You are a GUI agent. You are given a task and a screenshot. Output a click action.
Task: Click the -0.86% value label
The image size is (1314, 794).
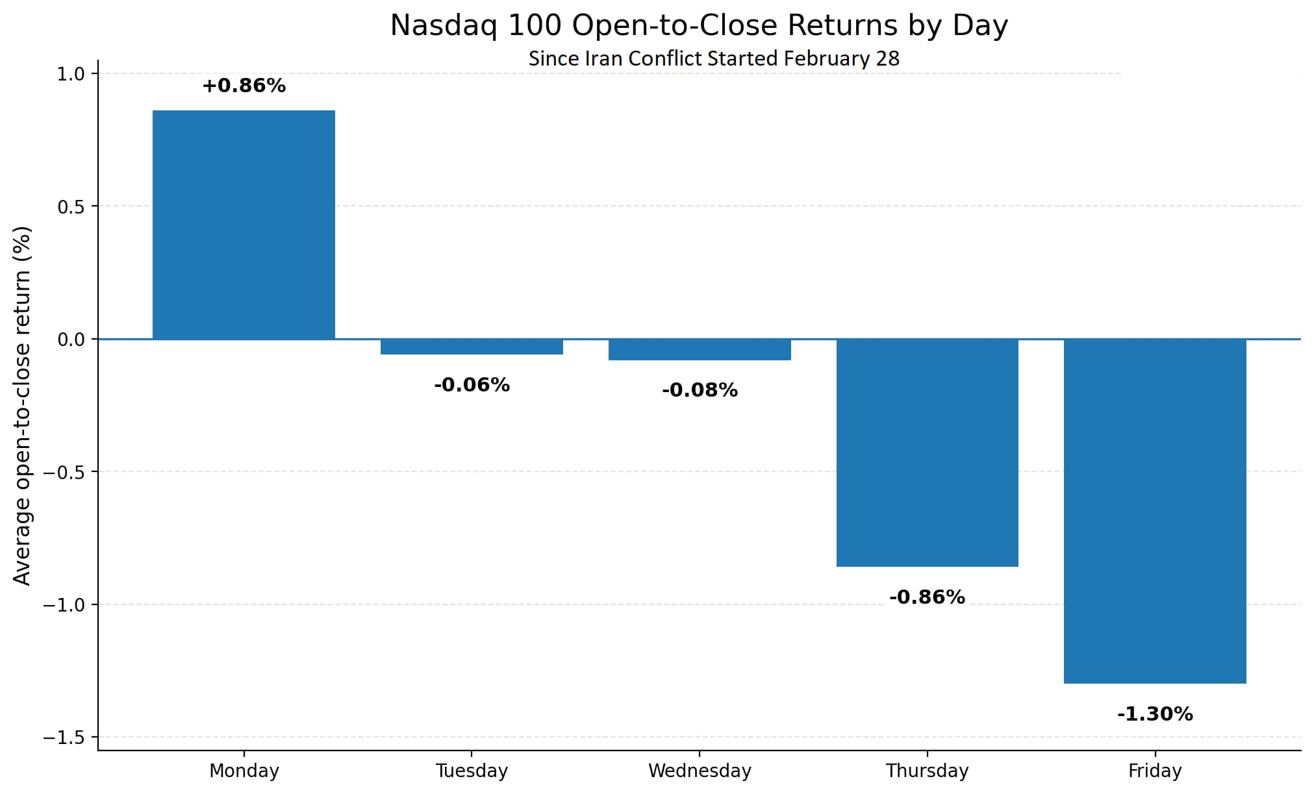pyautogui.click(x=927, y=597)
